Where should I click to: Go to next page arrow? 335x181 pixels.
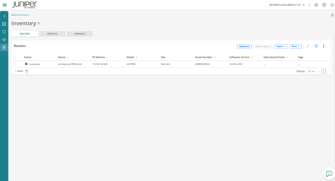[328, 71]
